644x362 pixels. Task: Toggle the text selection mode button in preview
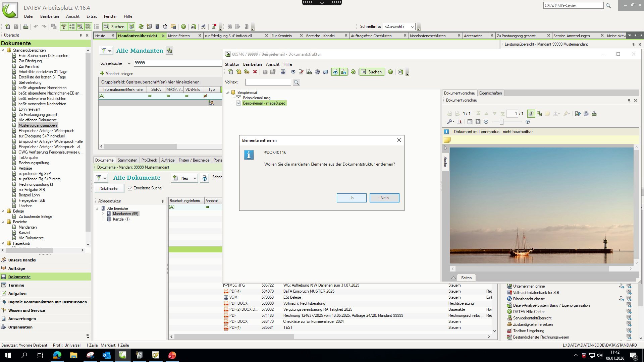[x=531, y=114]
